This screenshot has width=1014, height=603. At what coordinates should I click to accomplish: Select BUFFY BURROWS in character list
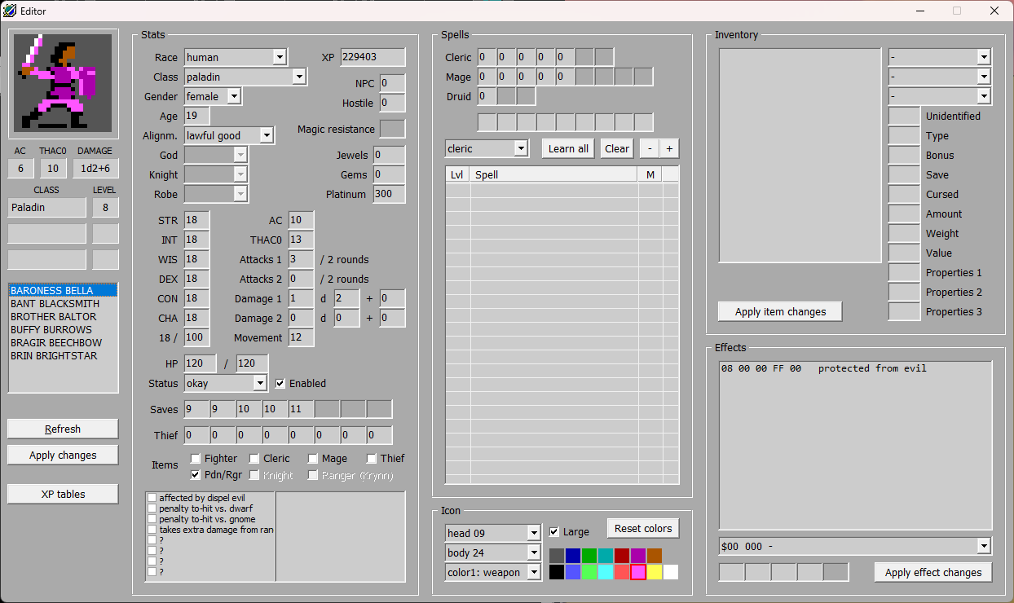pyautogui.click(x=51, y=330)
